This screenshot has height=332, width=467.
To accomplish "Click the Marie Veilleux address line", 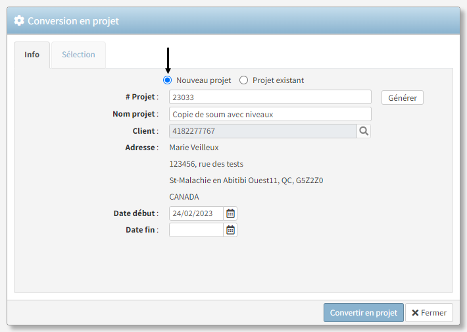I will [194, 148].
